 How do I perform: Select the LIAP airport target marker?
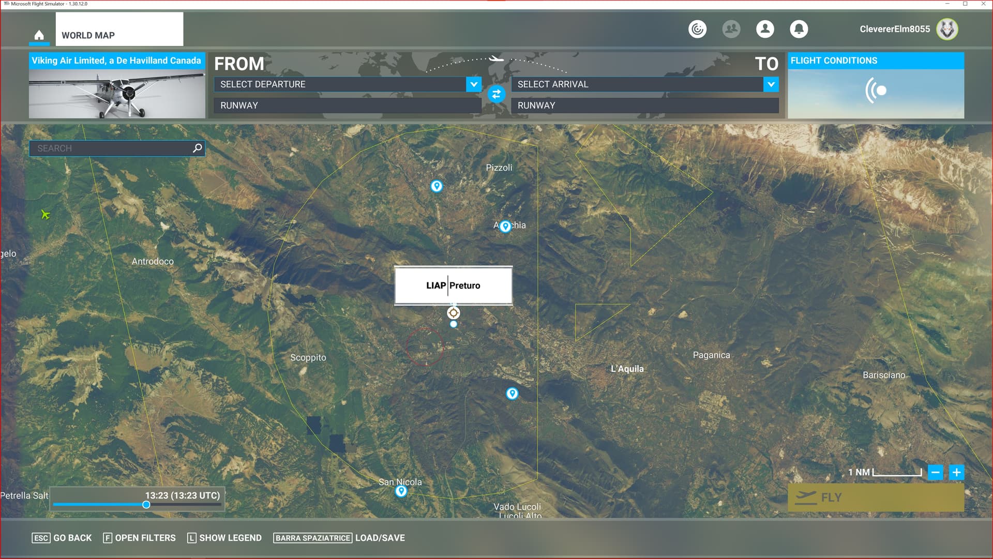click(x=453, y=313)
